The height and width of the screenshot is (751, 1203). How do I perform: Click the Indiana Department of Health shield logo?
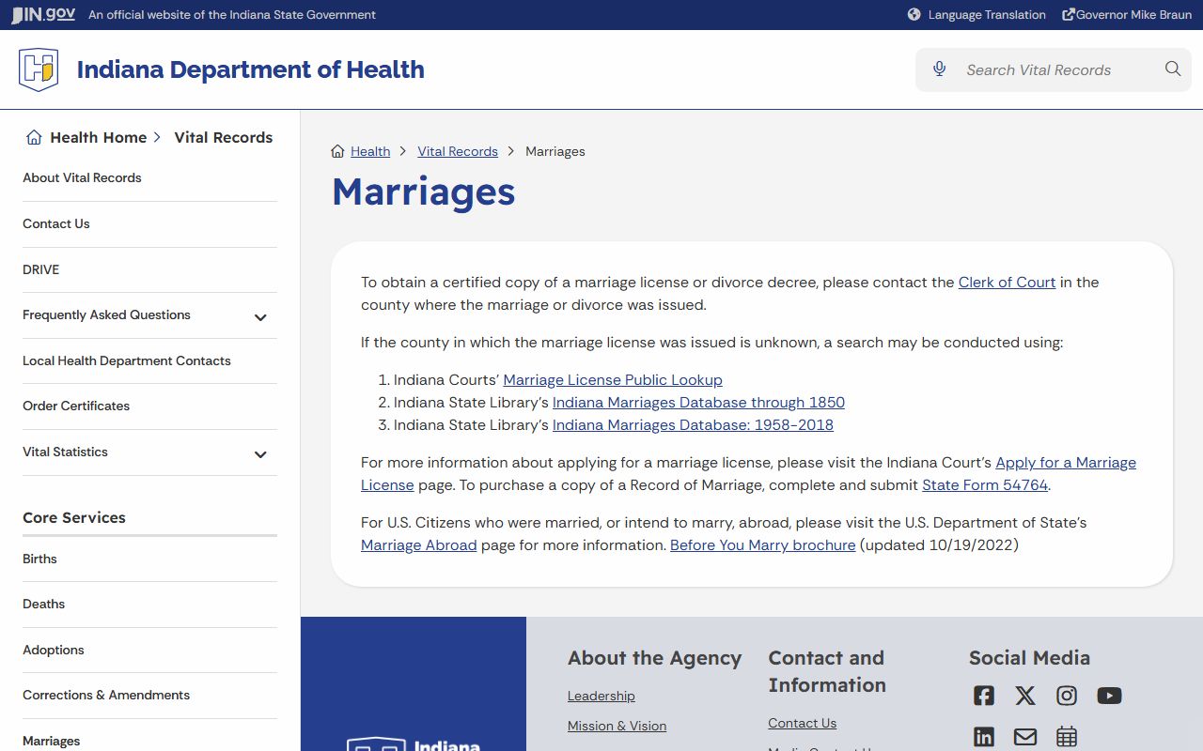pyautogui.click(x=39, y=69)
